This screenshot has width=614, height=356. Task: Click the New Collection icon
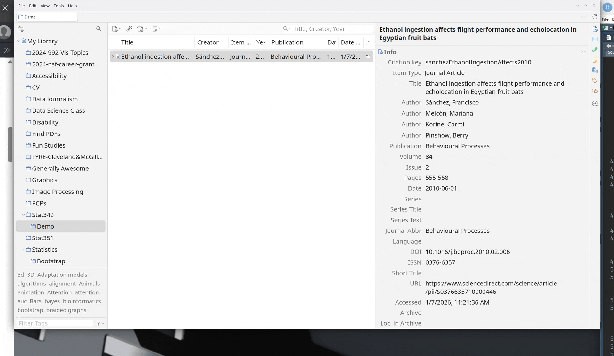(x=21, y=29)
